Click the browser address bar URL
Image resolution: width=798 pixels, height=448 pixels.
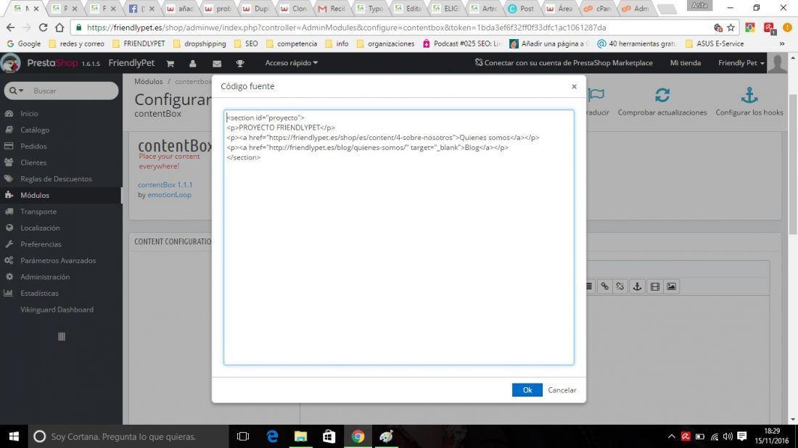346,28
